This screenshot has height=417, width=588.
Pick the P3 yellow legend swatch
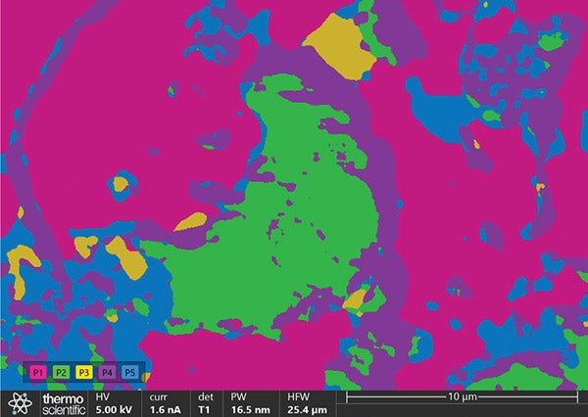84,373
